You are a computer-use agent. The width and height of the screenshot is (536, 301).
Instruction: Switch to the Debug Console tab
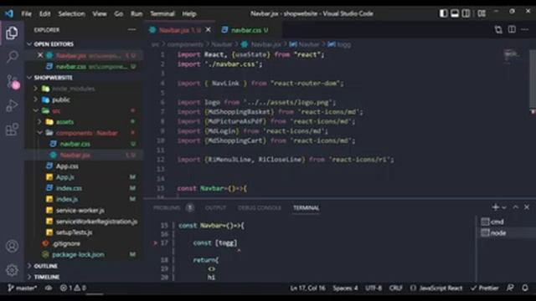260,207
